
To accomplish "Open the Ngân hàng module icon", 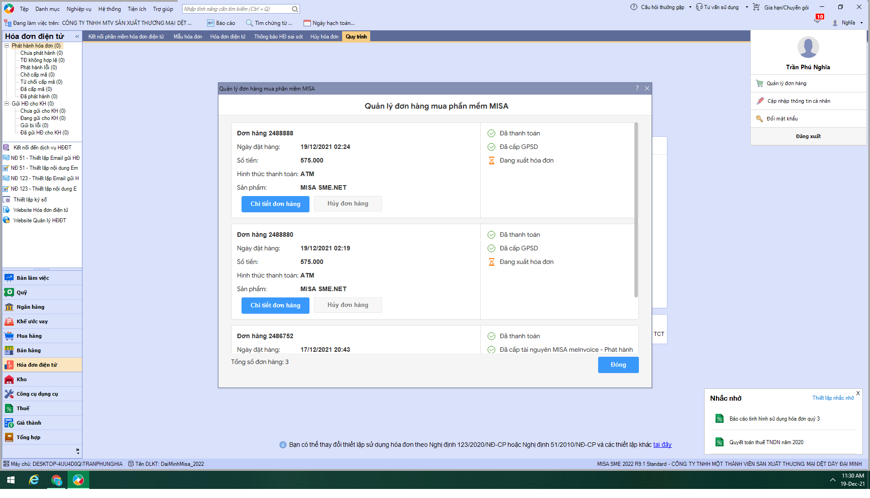I will pos(9,307).
